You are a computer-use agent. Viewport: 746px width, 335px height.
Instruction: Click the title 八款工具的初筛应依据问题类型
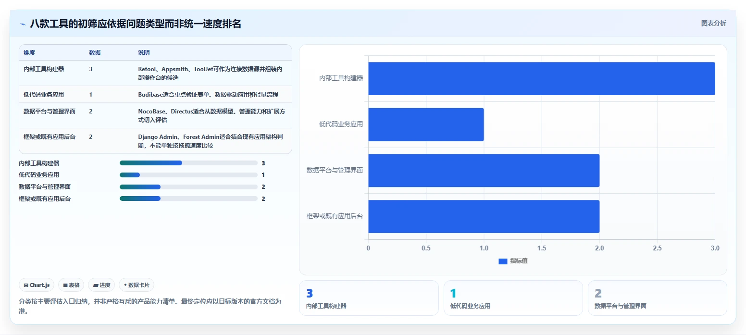coord(136,24)
